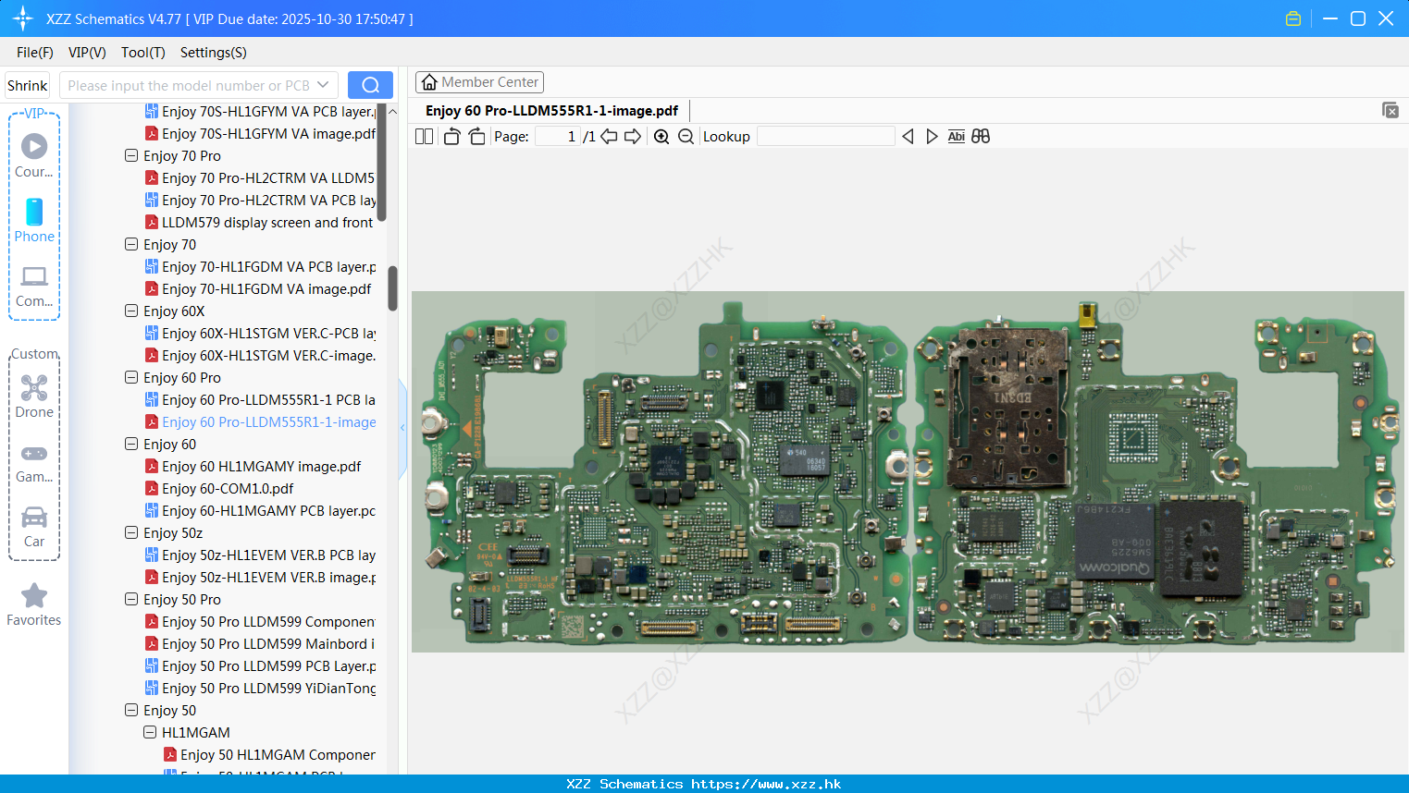Open the Car category
The image size is (1409, 793).
coord(34,526)
